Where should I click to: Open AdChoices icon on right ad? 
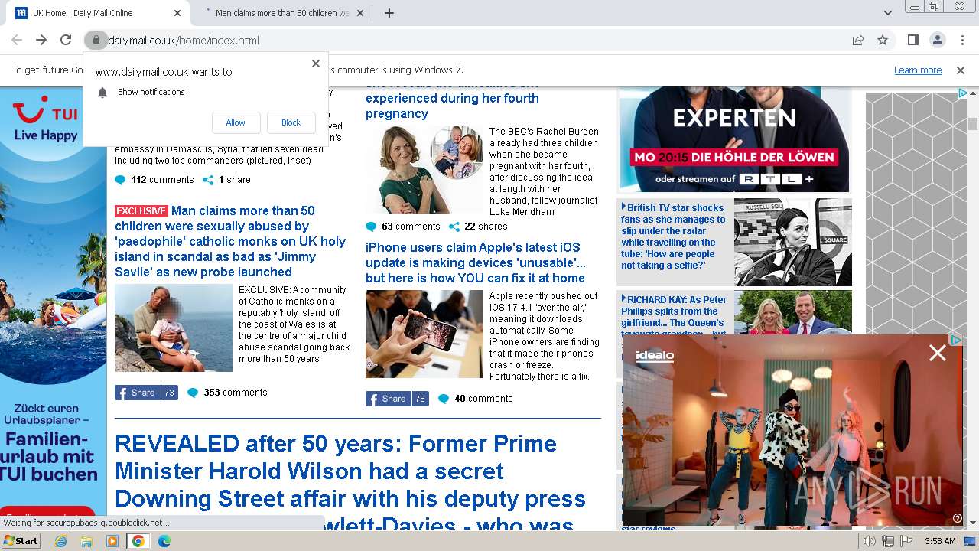click(x=963, y=93)
